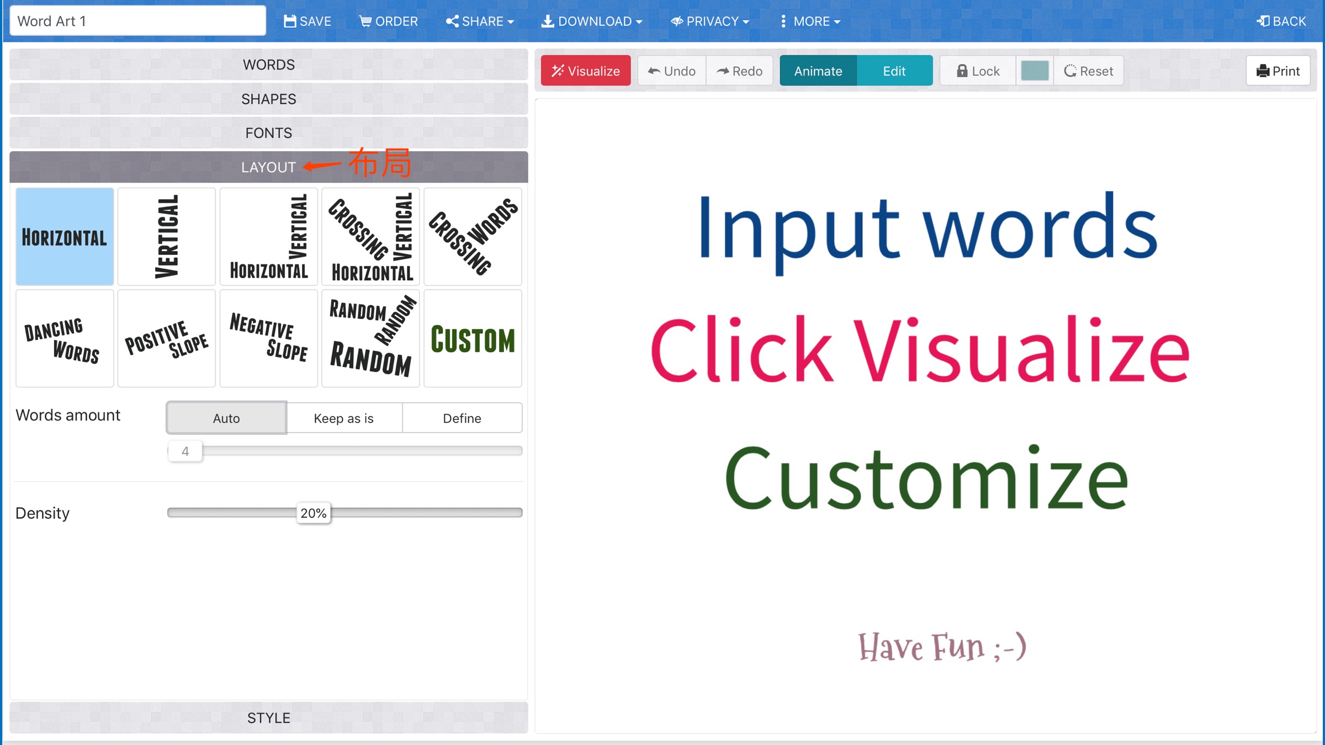The width and height of the screenshot is (1325, 745).
Task: Click the Reset circular arrow button
Action: 1088,71
